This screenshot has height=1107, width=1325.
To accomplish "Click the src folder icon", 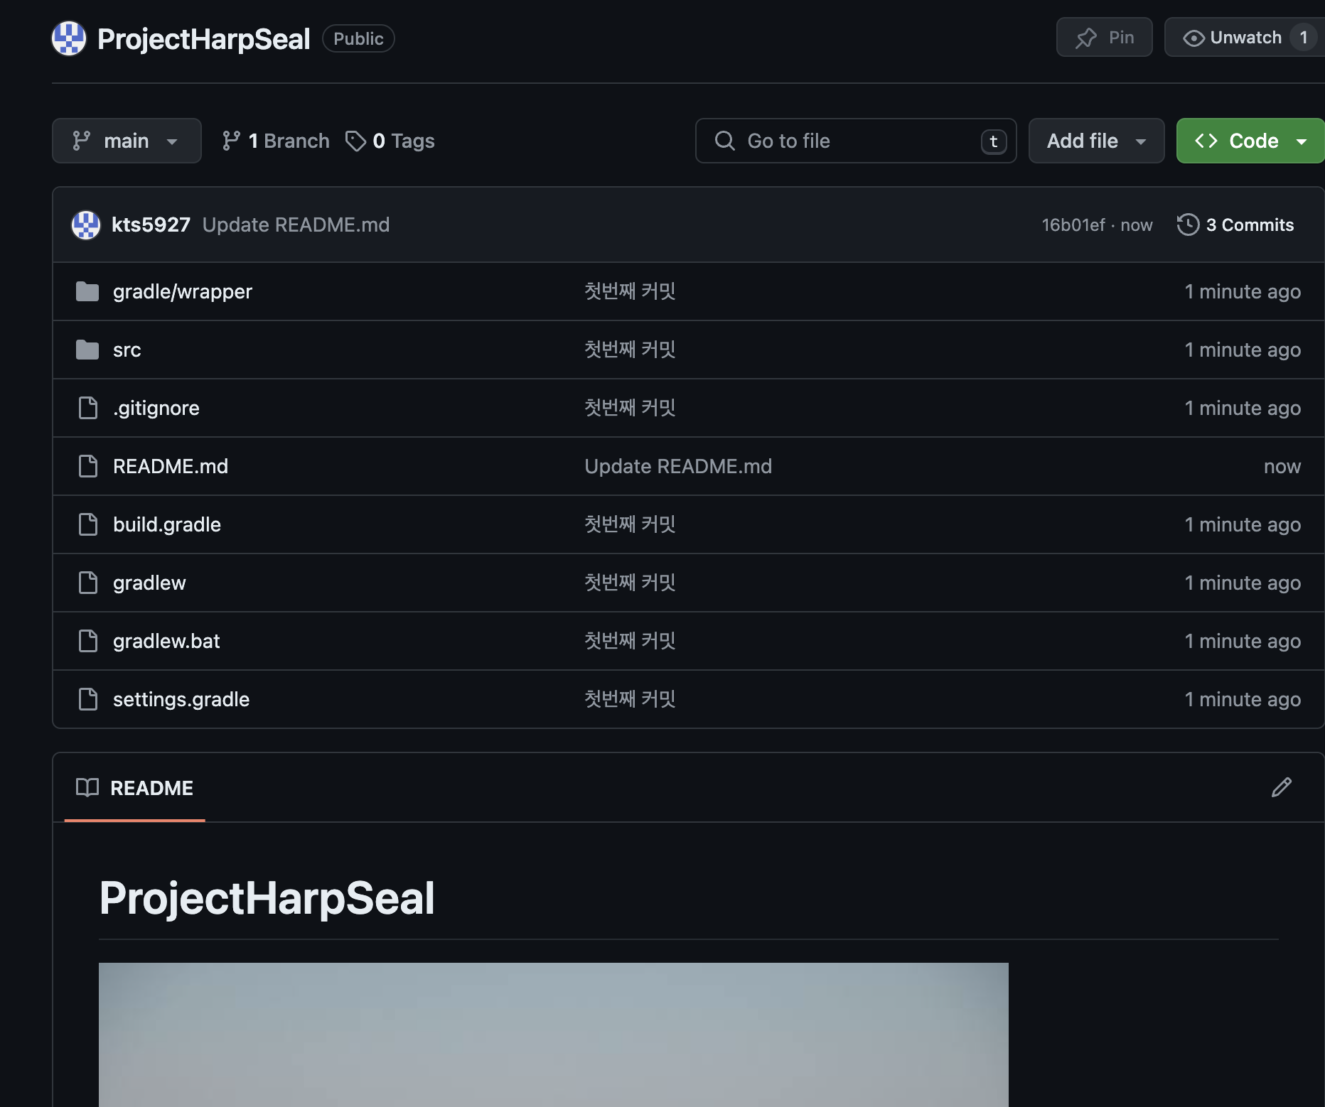I will click(x=87, y=350).
